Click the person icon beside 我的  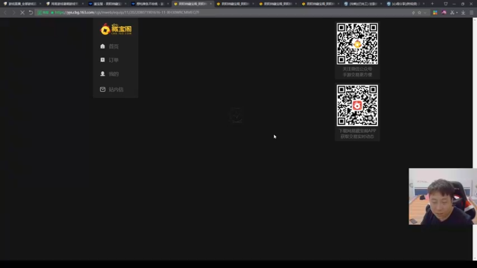coord(103,74)
